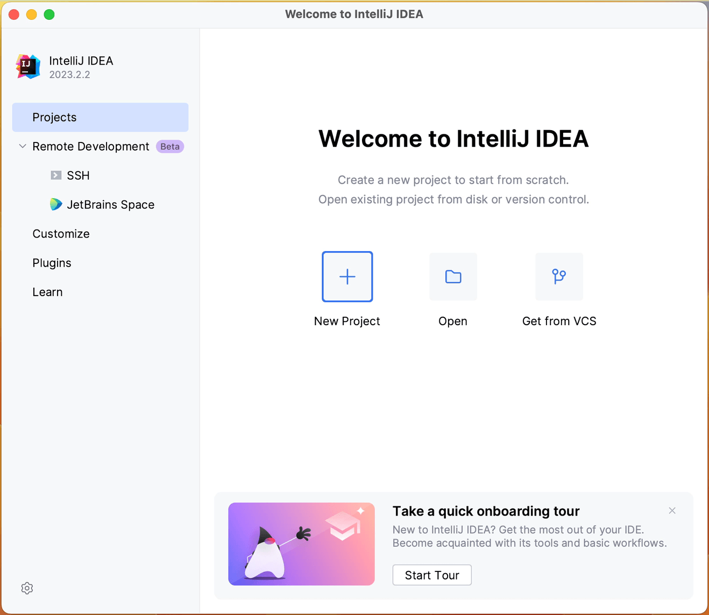Click the IntelliJ IDEA logo
The height and width of the screenshot is (615, 709).
point(28,67)
